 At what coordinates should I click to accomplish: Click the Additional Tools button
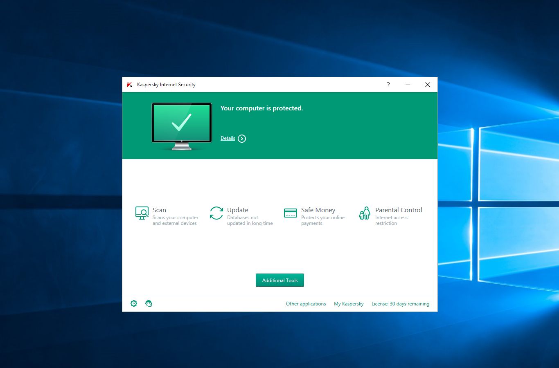click(280, 280)
